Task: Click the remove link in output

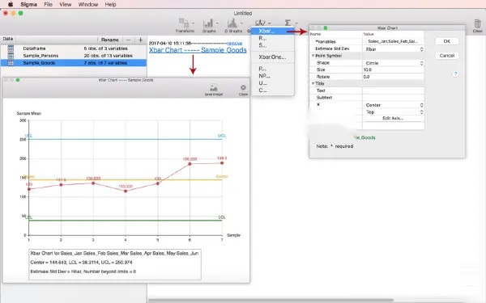Action: [235, 44]
